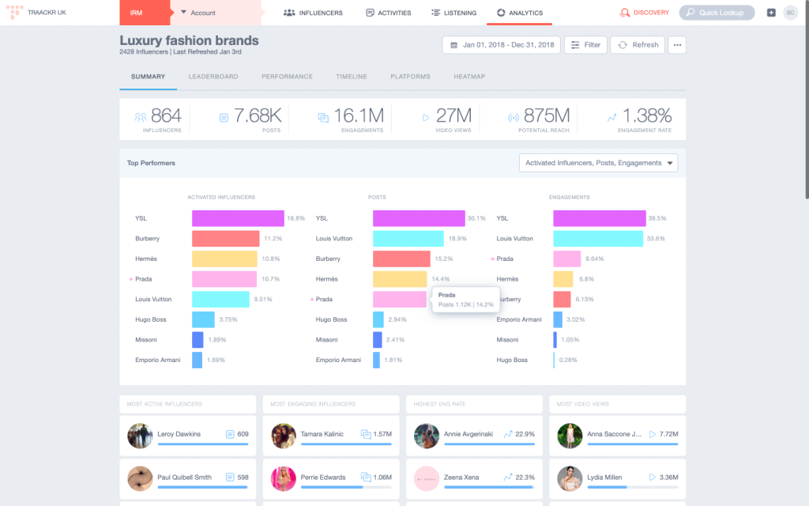Click the Luxury fashion brands title

pos(190,40)
